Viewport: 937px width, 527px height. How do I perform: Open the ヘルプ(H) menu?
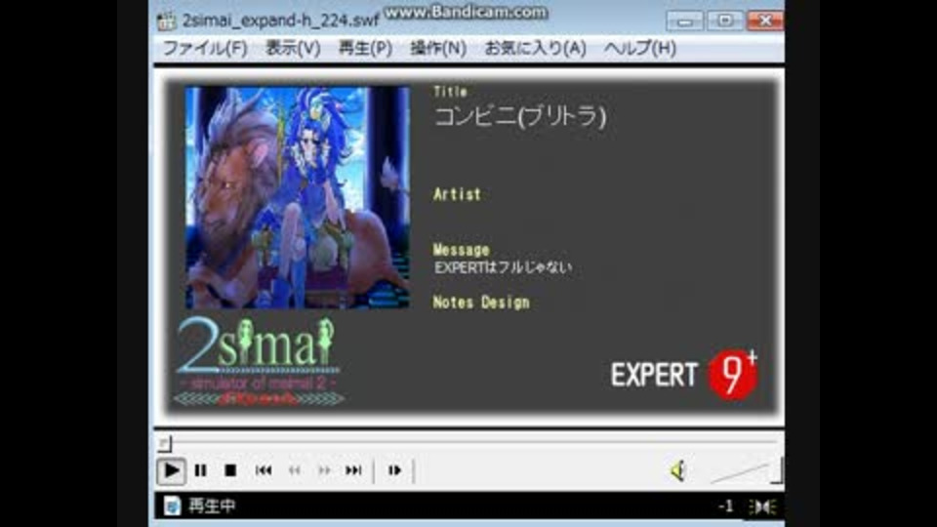tap(639, 48)
